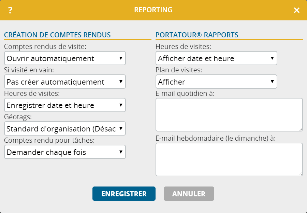Click into the 'E-mail quotidien à' text area

pyautogui.click(x=229, y=114)
